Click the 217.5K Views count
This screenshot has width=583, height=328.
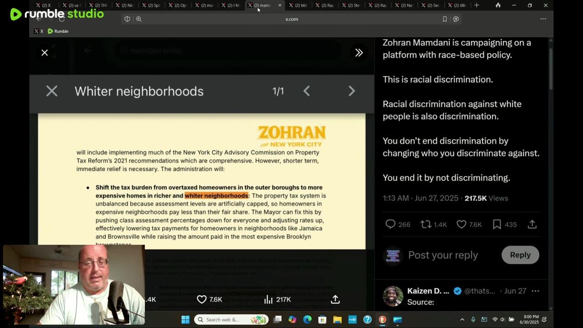tap(486, 198)
